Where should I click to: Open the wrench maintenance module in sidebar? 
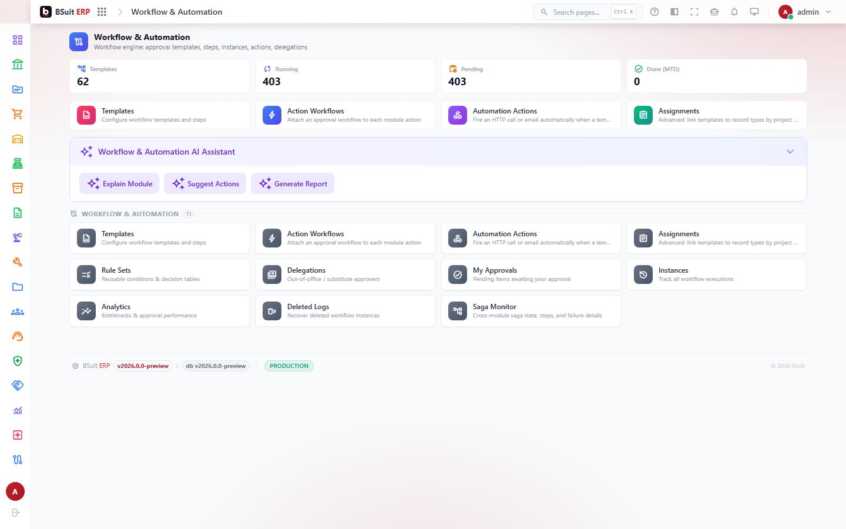[18, 262]
